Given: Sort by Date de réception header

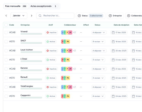Looking at the screenshot, I should click(121, 25).
